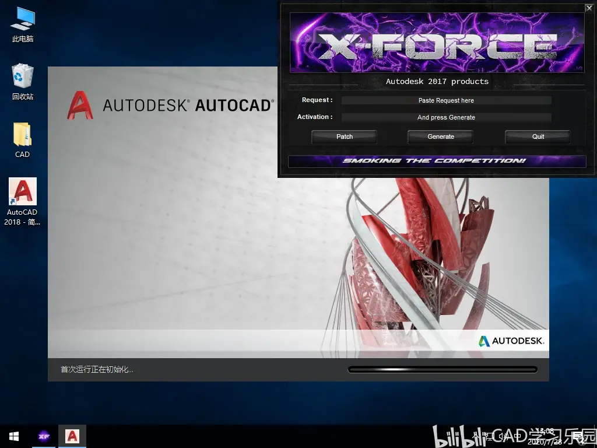Click the AutoCAD splash loading progress bar

[443, 369]
